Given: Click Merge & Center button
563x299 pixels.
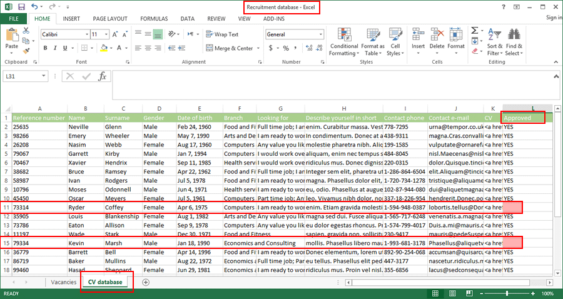Looking at the screenshot, I should pos(230,48).
